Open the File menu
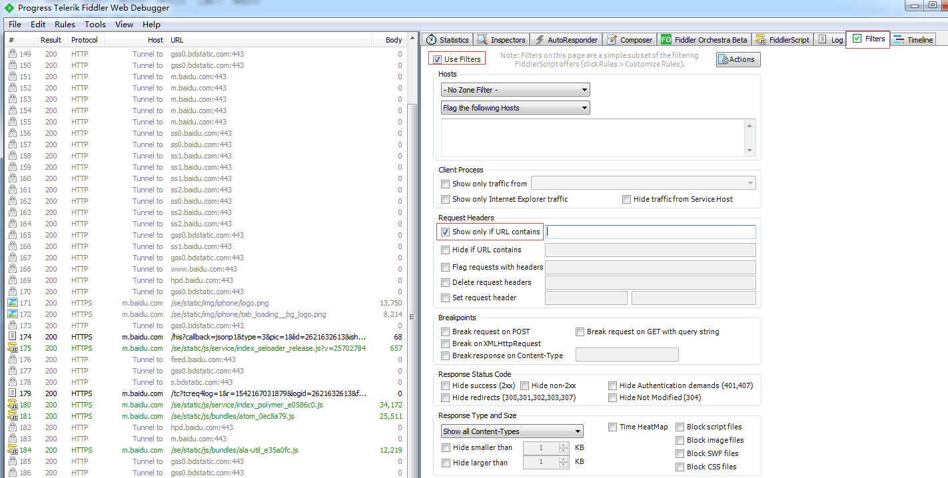This screenshot has height=478, width=948. (x=15, y=24)
